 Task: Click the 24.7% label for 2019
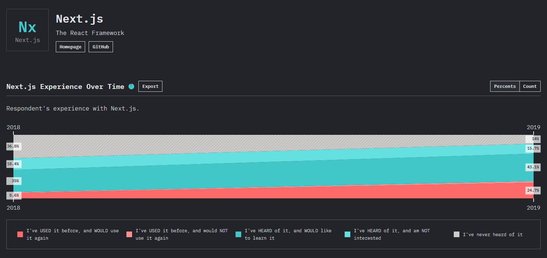click(533, 191)
